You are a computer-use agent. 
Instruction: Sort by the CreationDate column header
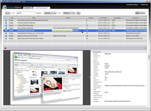coord(103,18)
